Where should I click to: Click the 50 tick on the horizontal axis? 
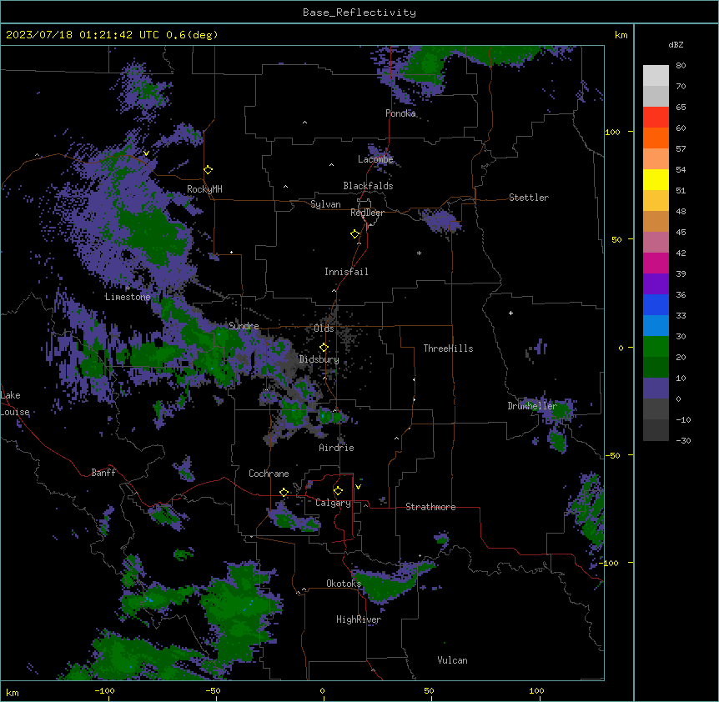(x=429, y=690)
